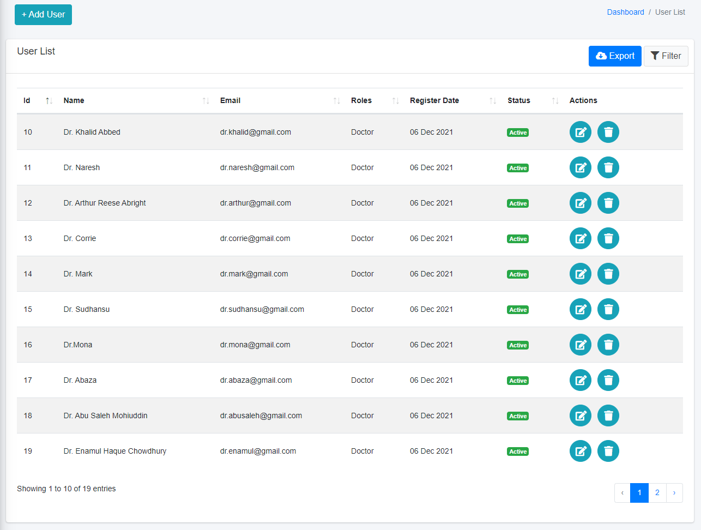Click next page arrow in pagination
701x530 pixels.
674,493
